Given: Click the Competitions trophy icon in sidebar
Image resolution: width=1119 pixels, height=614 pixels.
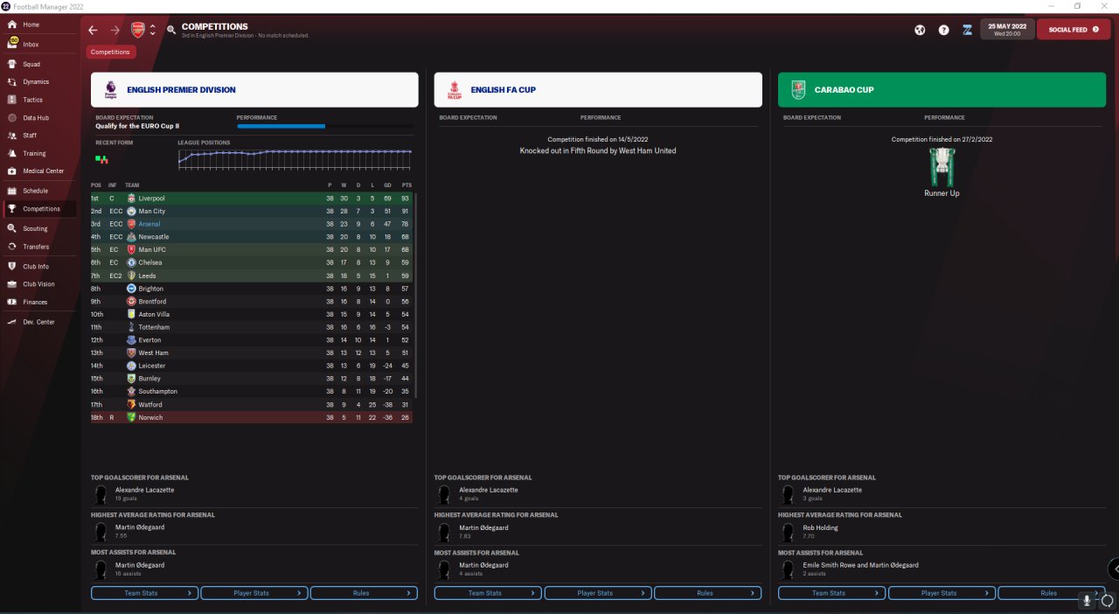Looking at the screenshot, I should tap(12, 209).
